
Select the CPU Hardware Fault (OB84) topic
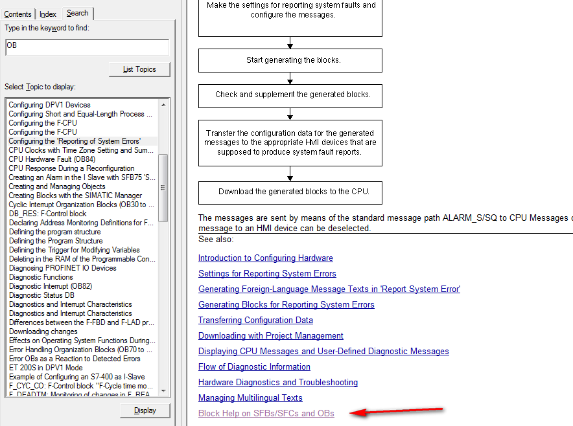point(52,159)
